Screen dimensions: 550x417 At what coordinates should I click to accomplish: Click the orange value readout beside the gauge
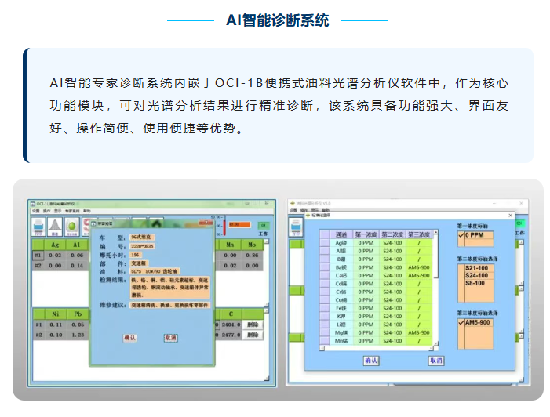click(x=239, y=225)
